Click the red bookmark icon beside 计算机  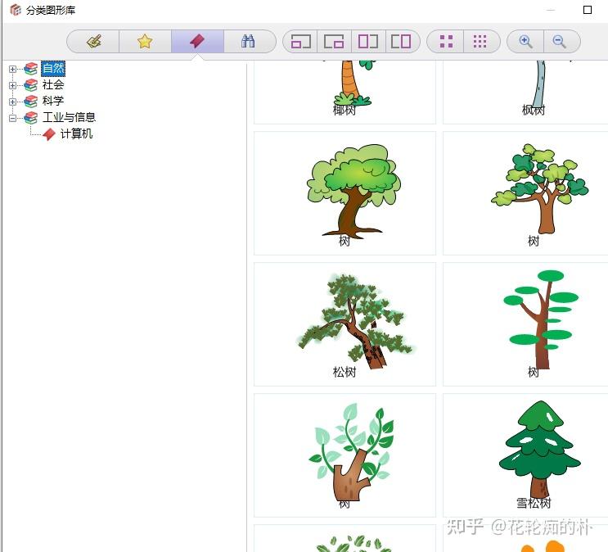click(x=49, y=134)
